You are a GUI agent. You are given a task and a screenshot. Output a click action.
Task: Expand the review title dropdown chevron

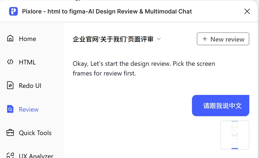click(159, 39)
